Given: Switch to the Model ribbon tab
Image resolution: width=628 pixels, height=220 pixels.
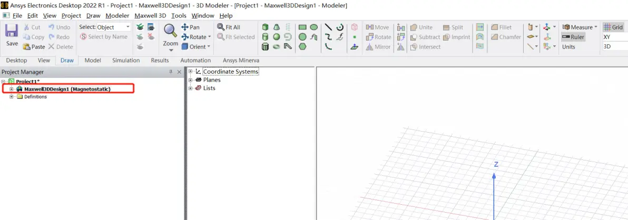Looking at the screenshot, I should coord(93,61).
